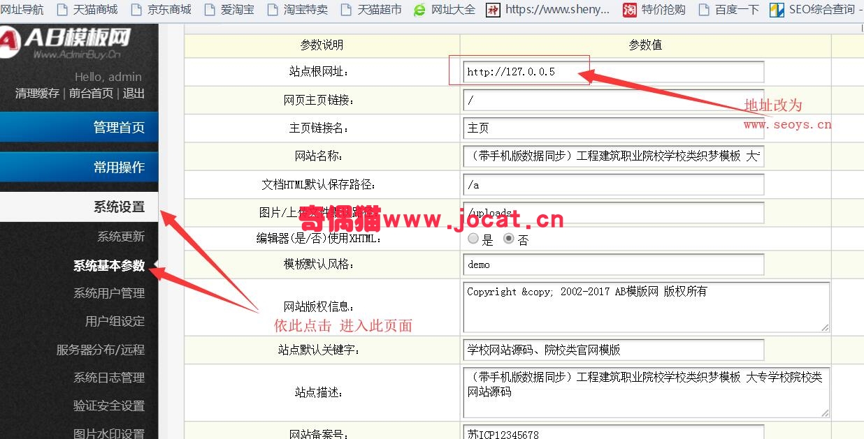Open 图片水印设置 in the sidebar
Image resolution: width=864 pixels, height=439 pixels.
point(109,433)
